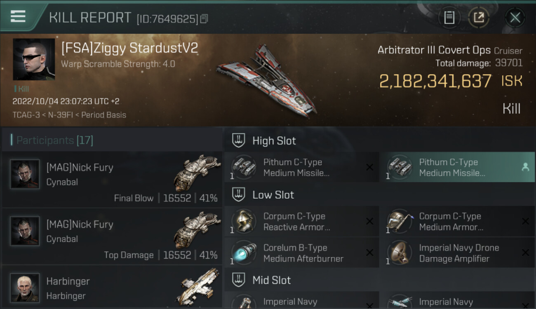The height and width of the screenshot is (309, 536).
Task: Click Corpum C-Type Medium Armor module icon
Action: click(400, 221)
